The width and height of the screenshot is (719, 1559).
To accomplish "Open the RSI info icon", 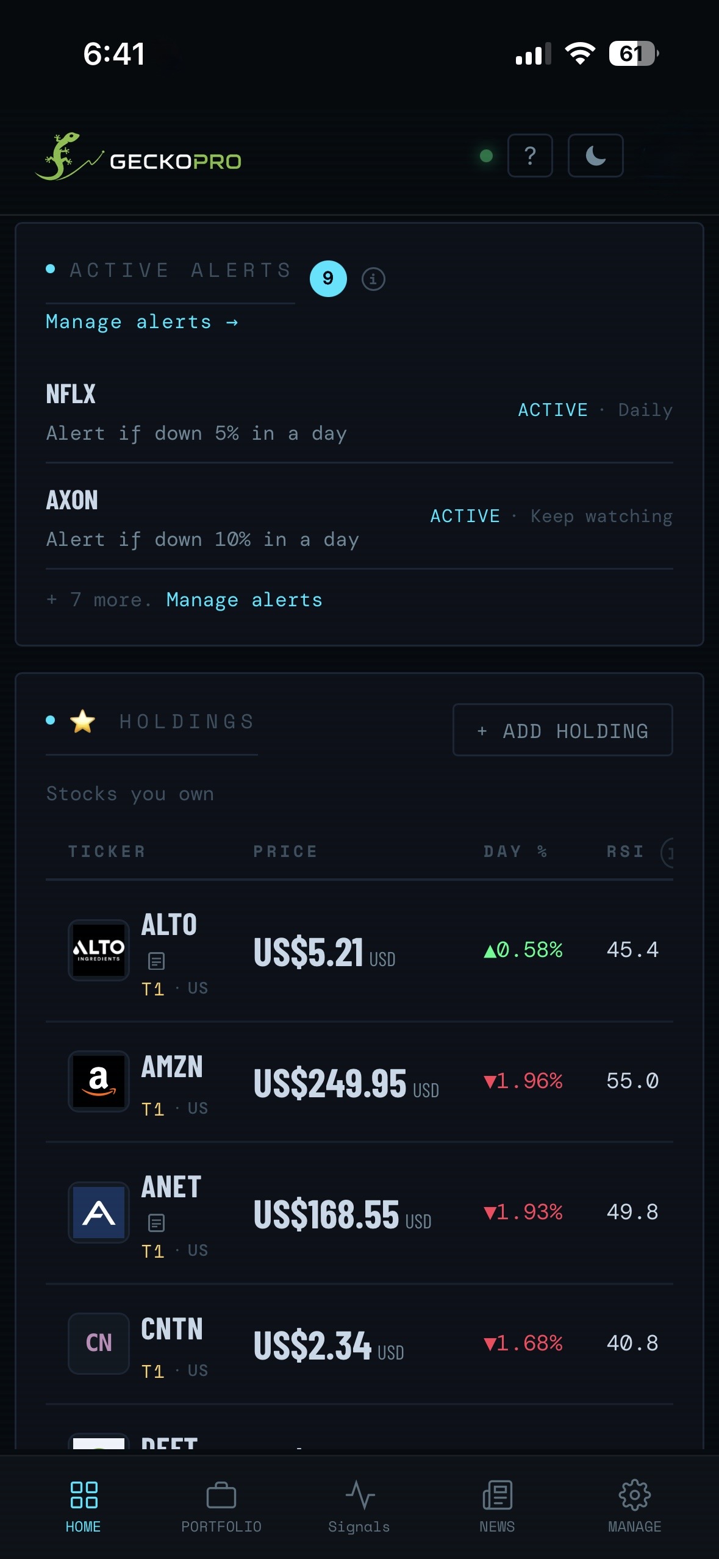I will [668, 852].
